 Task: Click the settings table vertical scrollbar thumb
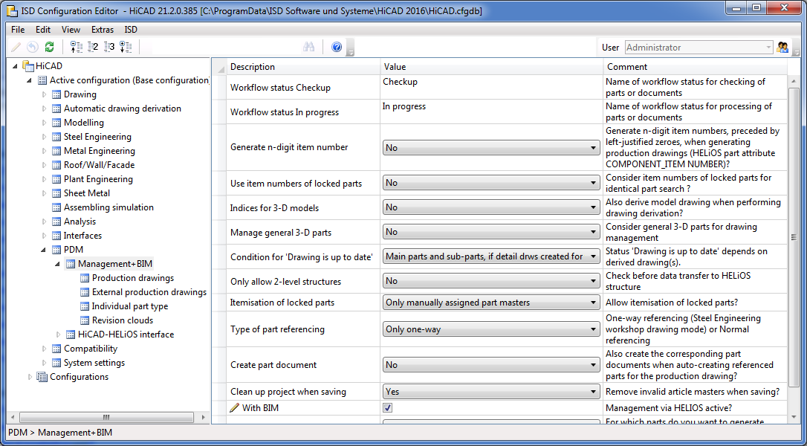pyautogui.click(x=794, y=237)
